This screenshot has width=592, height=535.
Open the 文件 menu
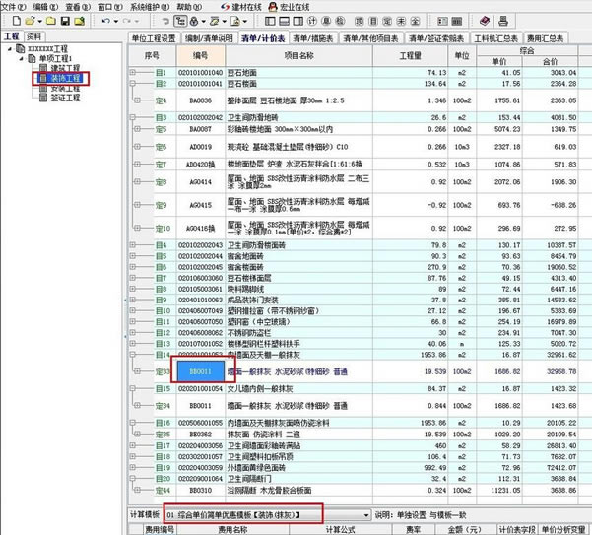tap(13, 7)
